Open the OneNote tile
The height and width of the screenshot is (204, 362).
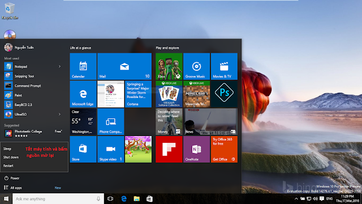(196, 149)
